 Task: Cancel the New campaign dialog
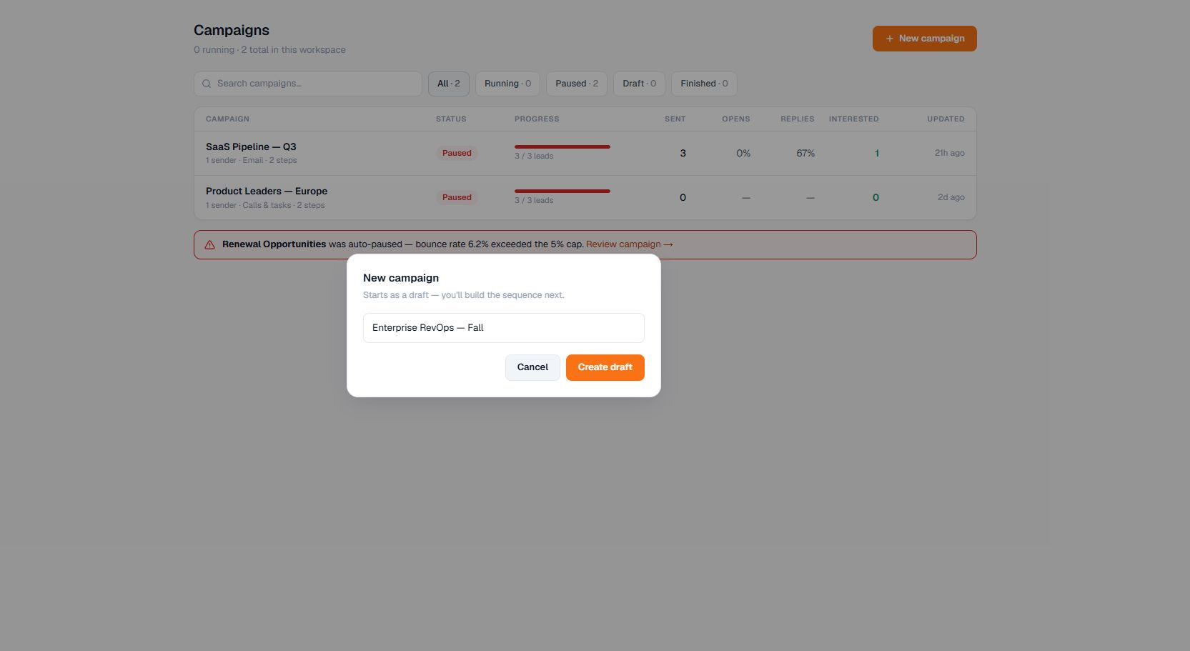(x=532, y=367)
